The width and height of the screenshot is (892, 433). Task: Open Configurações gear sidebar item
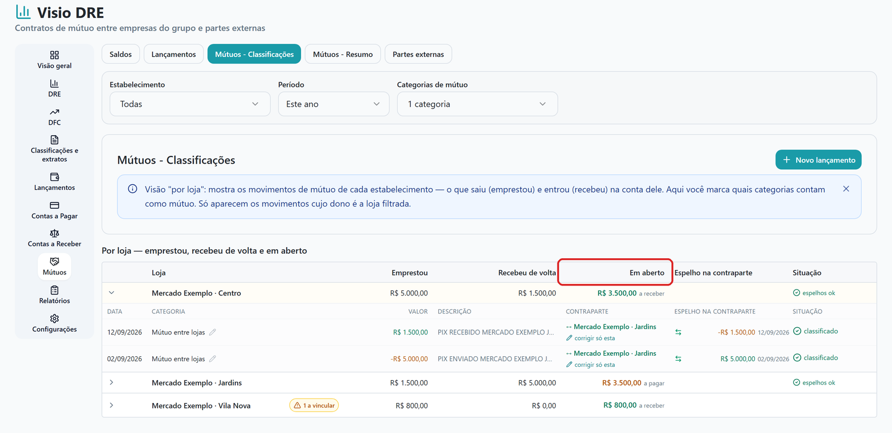click(x=55, y=323)
